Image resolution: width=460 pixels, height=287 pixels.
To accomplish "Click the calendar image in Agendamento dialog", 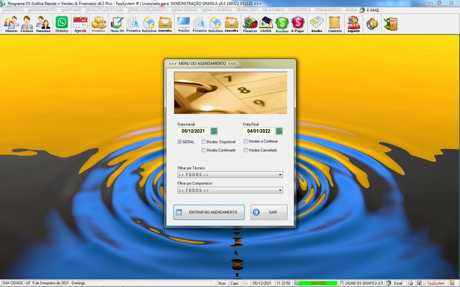I will coord(231,93).
